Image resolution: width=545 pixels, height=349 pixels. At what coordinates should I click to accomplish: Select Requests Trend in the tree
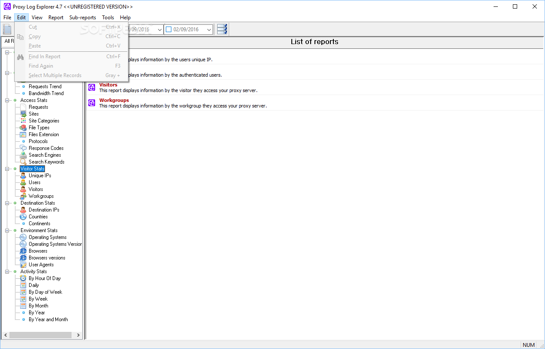pyautogui.click(x=45, y=87)
